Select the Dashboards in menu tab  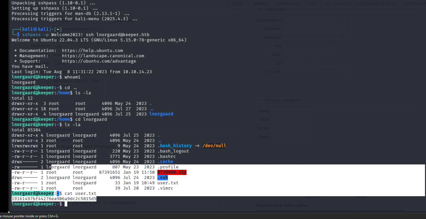tap(377, 3)
